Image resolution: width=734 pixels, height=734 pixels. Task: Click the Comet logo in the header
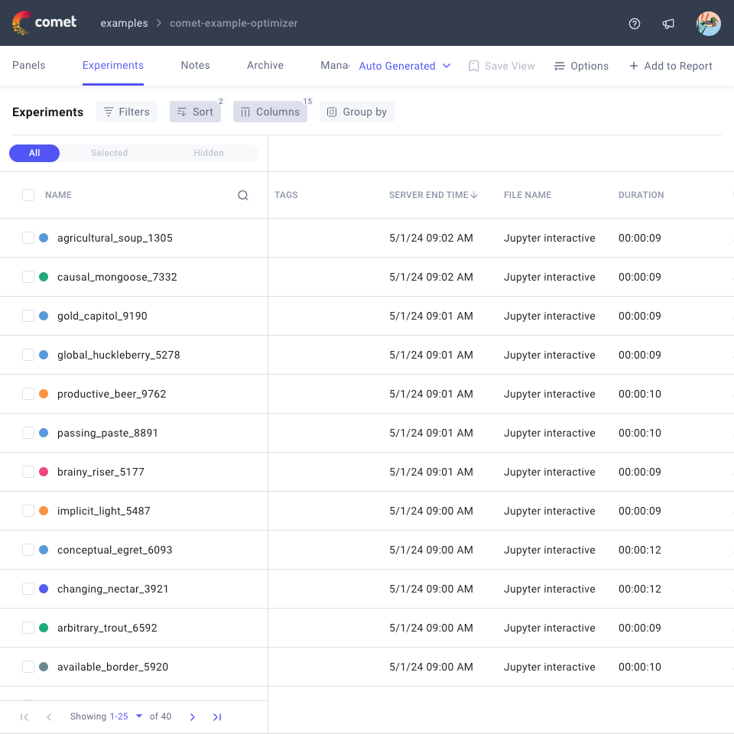pyautogui.click(x=44, y=22)
